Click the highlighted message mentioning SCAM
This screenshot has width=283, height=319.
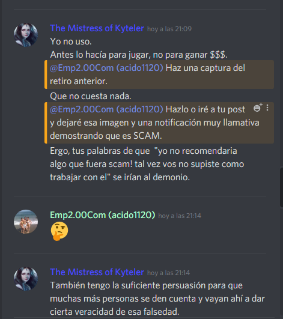[x=159, y=123]
